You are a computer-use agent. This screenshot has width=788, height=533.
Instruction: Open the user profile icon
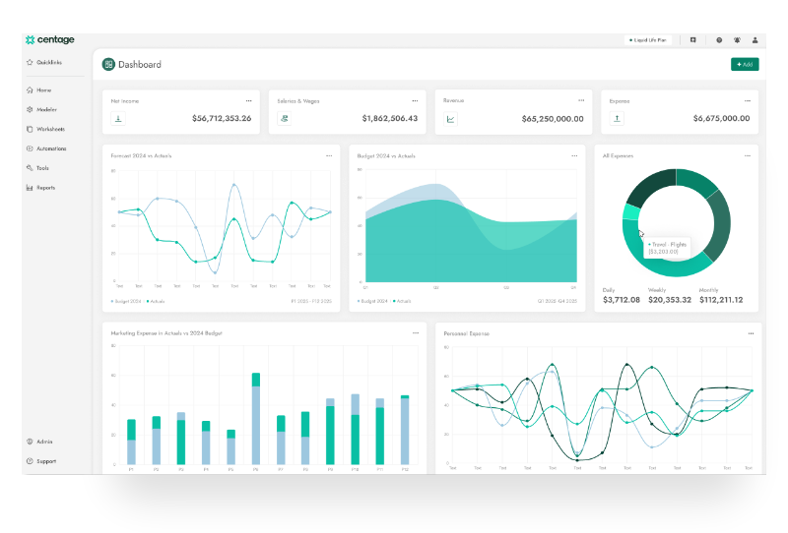point(755,40)
